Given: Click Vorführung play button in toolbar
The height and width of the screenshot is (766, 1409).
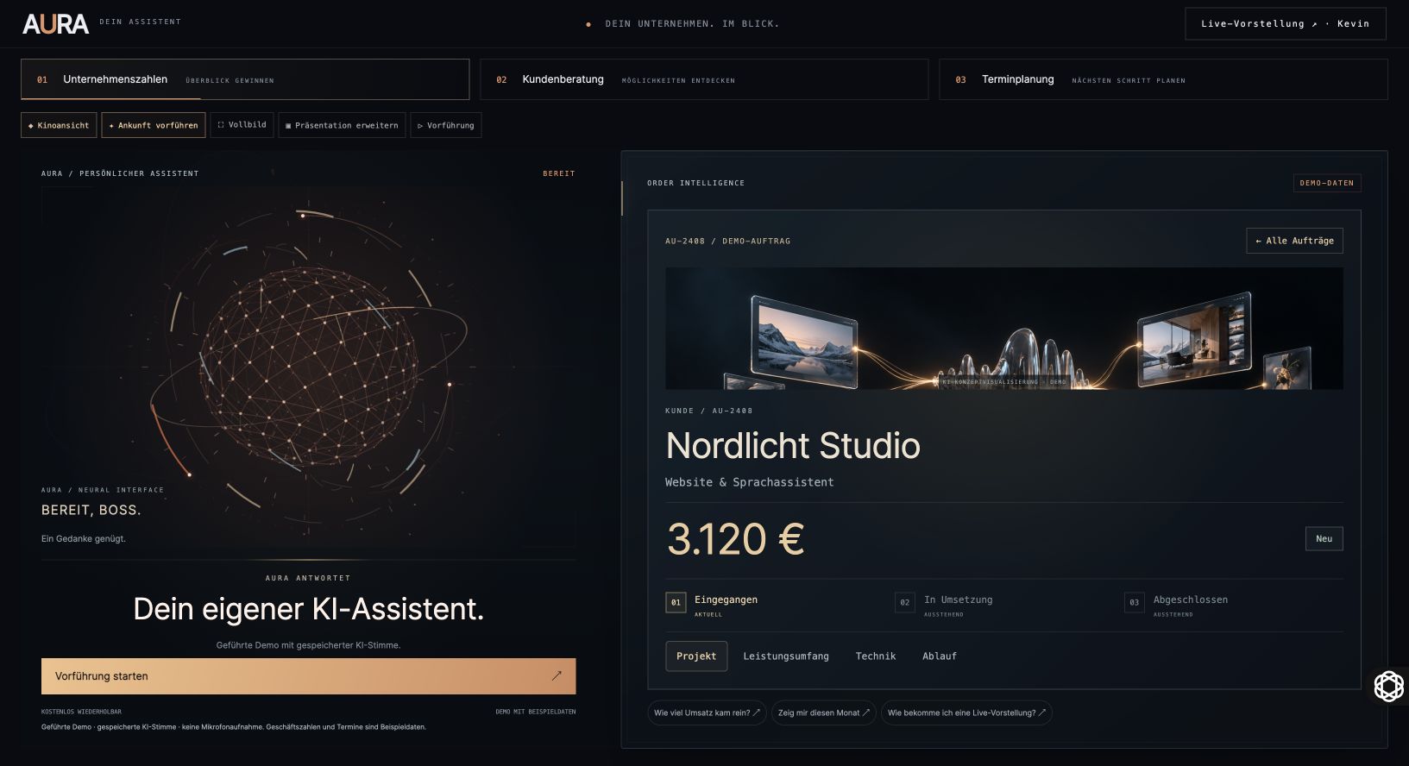Looking at the screenshot, I should [x=446, y=125].
